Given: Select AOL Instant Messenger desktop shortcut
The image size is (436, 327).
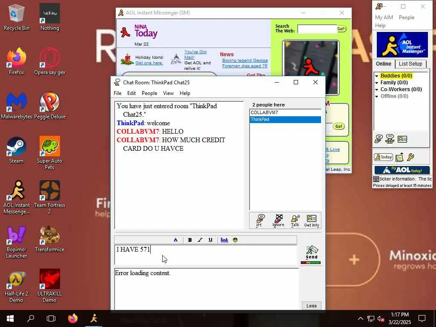Looking at the screenshot, I should click(17, 198).
